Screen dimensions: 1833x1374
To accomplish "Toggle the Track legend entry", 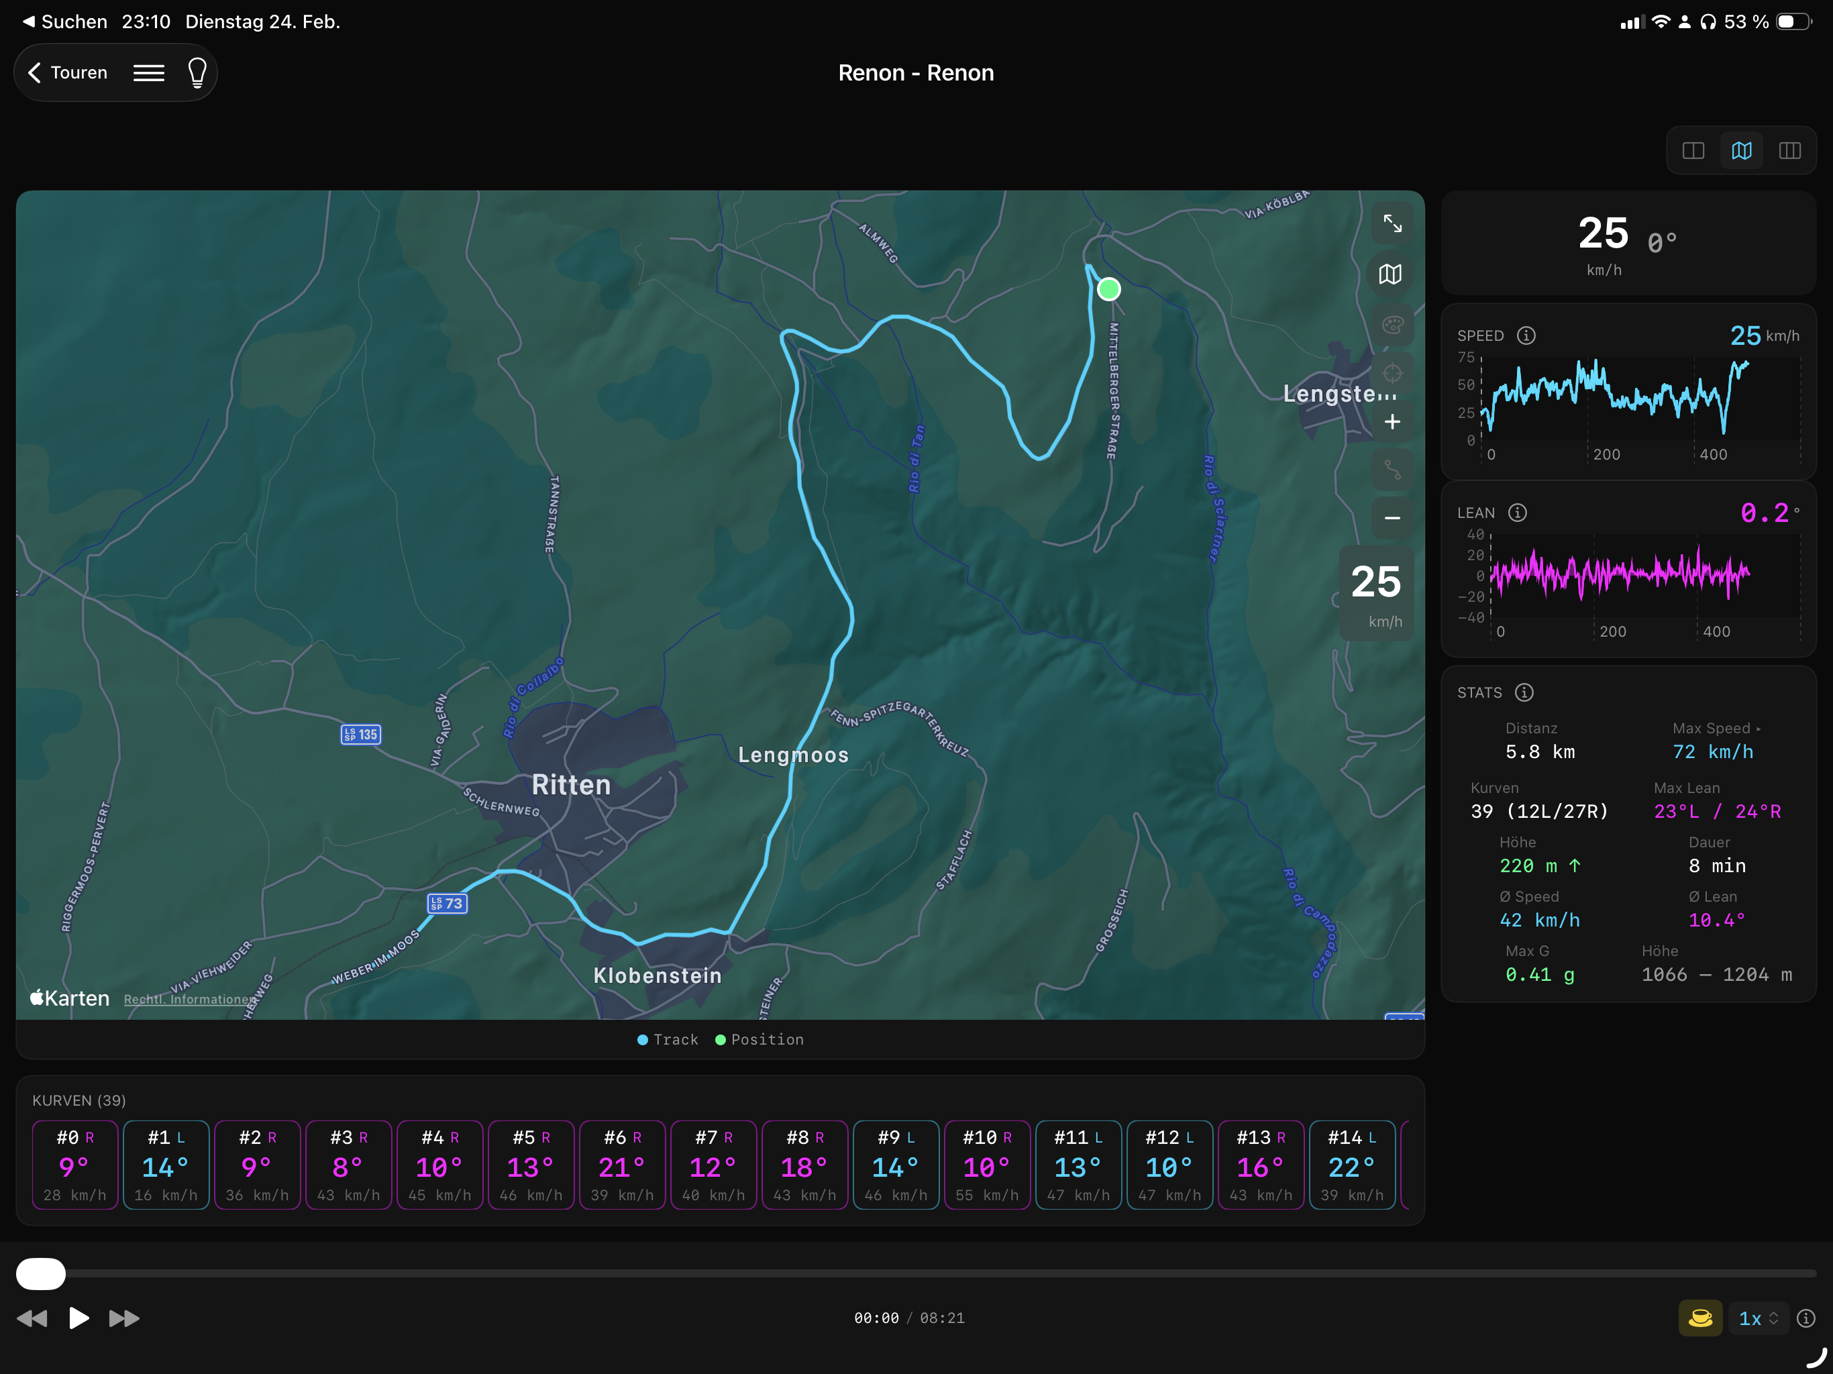I will 668,1040.
